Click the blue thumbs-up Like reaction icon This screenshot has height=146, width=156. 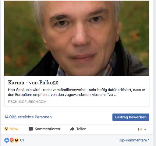[x=7, y=140]
